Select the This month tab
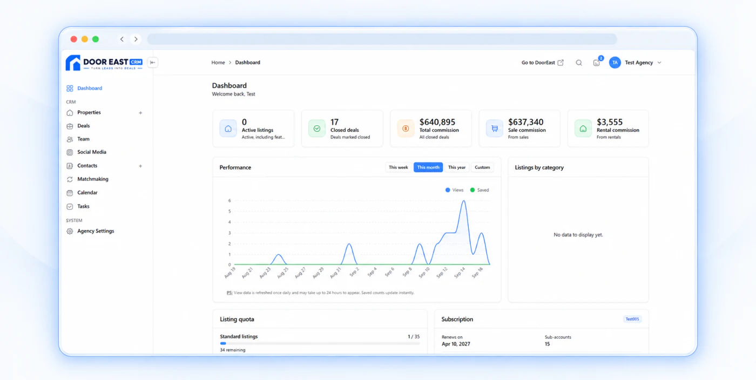The image size is (756, 380). [x=428, y=167]
